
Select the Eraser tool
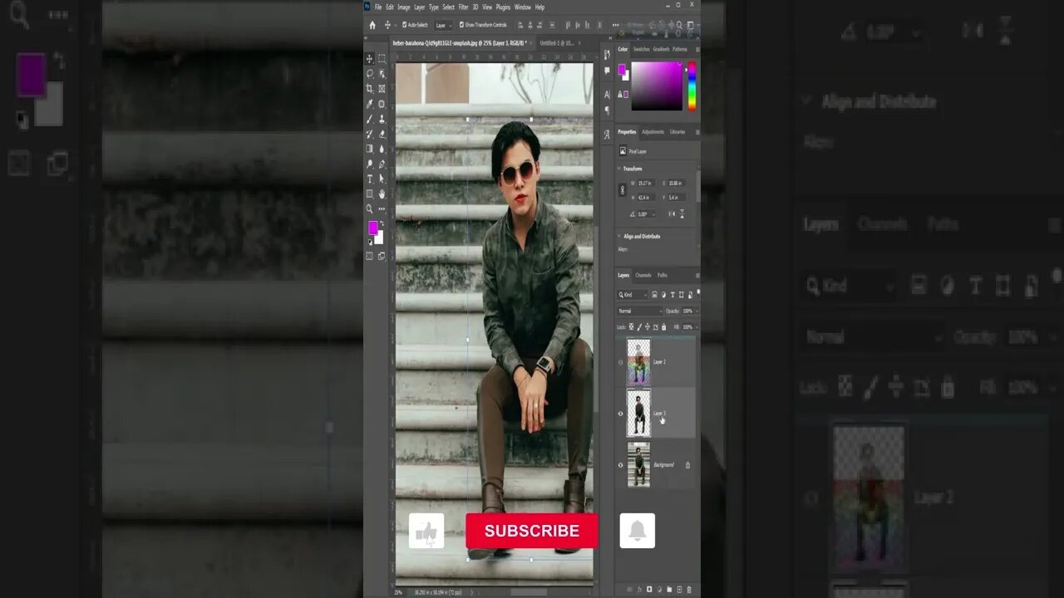[x=382, y=134]
